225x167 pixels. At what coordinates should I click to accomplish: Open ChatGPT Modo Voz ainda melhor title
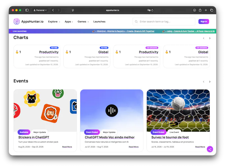tap(110, 137)
